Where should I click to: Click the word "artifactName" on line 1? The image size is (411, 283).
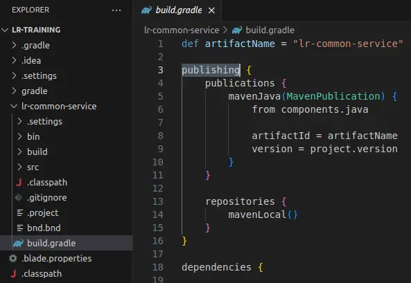(240, 44)
